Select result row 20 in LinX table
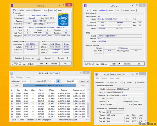 [x=48, y=117]
